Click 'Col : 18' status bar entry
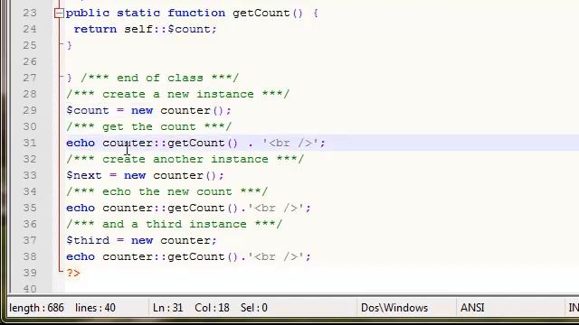 point(212,308)
